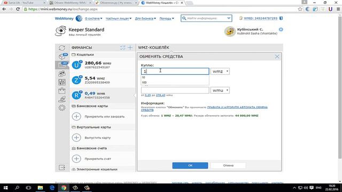Open the action center tray icon

pyautogui.click(x=312, y=188)
